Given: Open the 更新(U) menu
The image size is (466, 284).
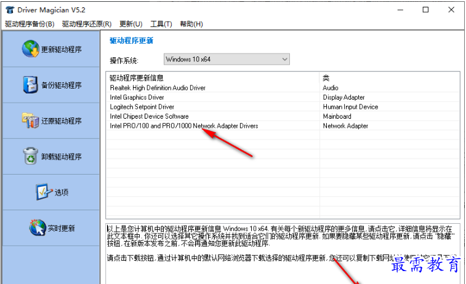Looking at the screenshot, I should [131, 24].
